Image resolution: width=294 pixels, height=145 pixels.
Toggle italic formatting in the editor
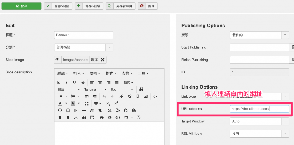[67, 83]
